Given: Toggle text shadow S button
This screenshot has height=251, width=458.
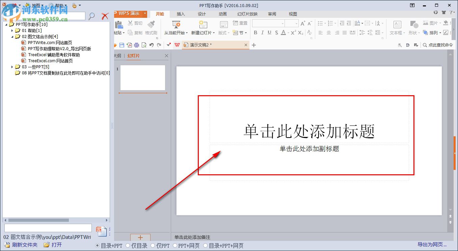Looking at the screenshot, I should point(276,33).
